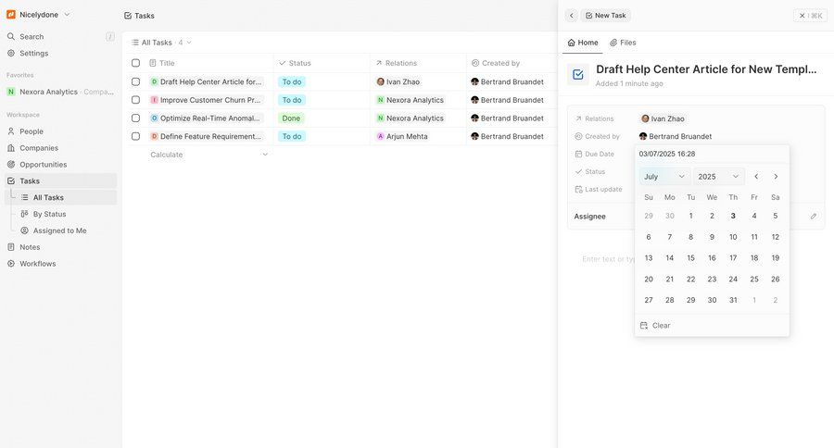
Task: Open the Define Feature Requirement task
Action: [x=207, y=136]
